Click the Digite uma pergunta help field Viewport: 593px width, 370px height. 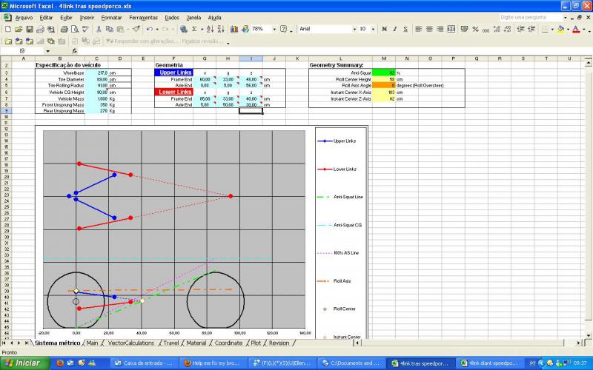531,17
